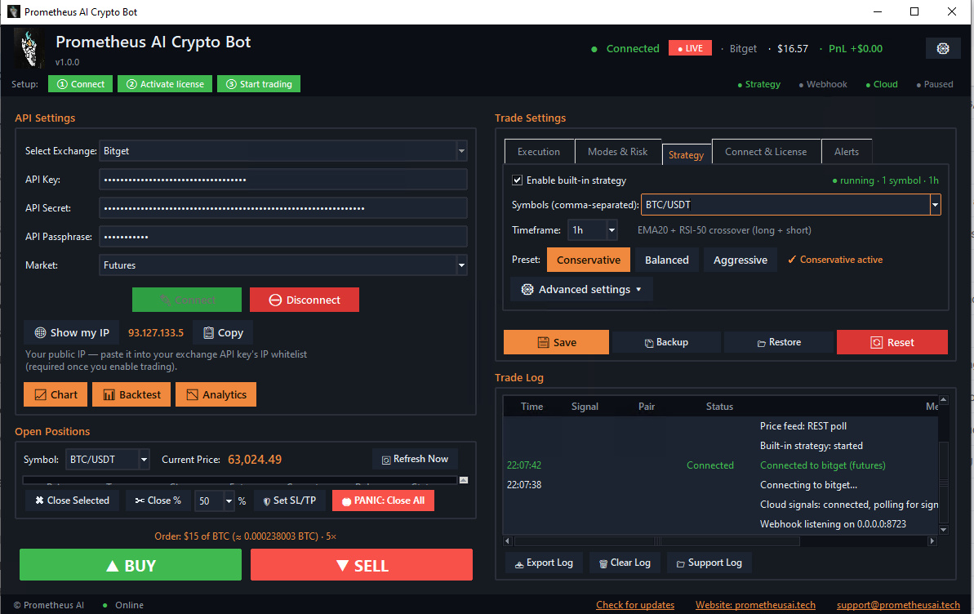
Task: Toggle Enable built-in strategy checkbox
Action: click(x=517, y=180)
